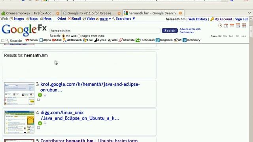The width and height of the screenshot is (253, 142).
Task: Open knol.google.com result link
Action: pyautogui.click(x=90, y=87)
